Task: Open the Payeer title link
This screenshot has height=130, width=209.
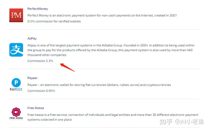Action: pos(33,78)
